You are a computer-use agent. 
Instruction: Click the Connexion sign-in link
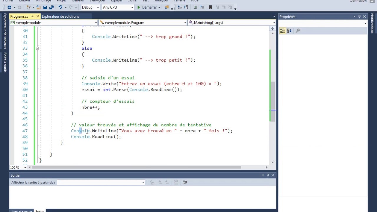pos(358,1)
